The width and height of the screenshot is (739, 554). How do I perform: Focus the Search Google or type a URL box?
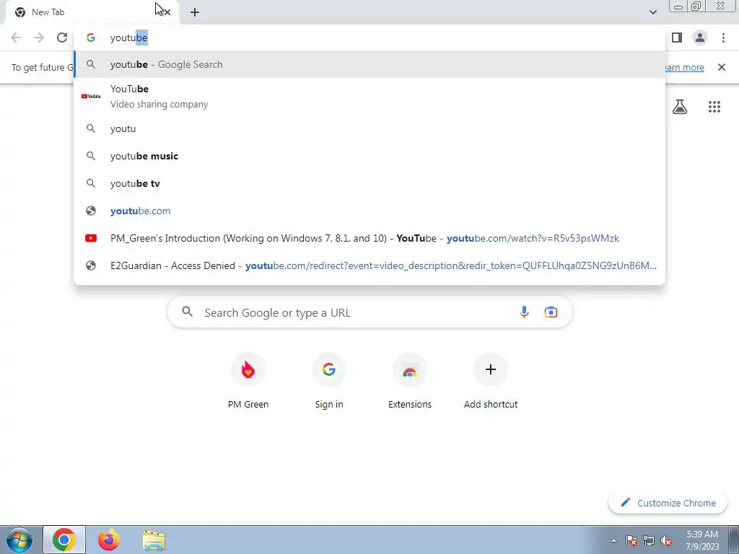tap(369, 312)
